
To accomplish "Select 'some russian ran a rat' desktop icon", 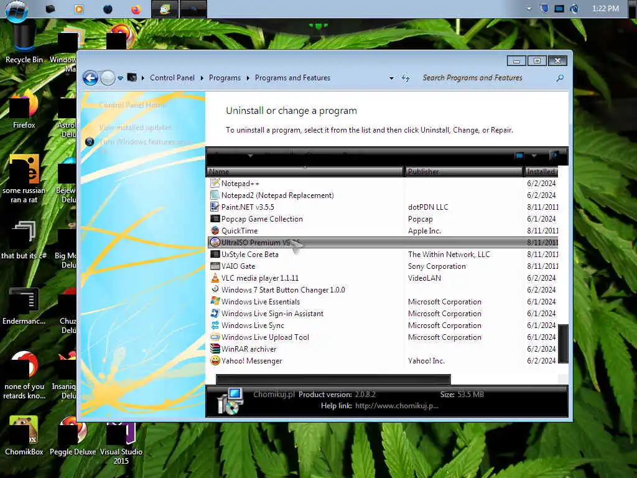I will [x=24, y=179].
